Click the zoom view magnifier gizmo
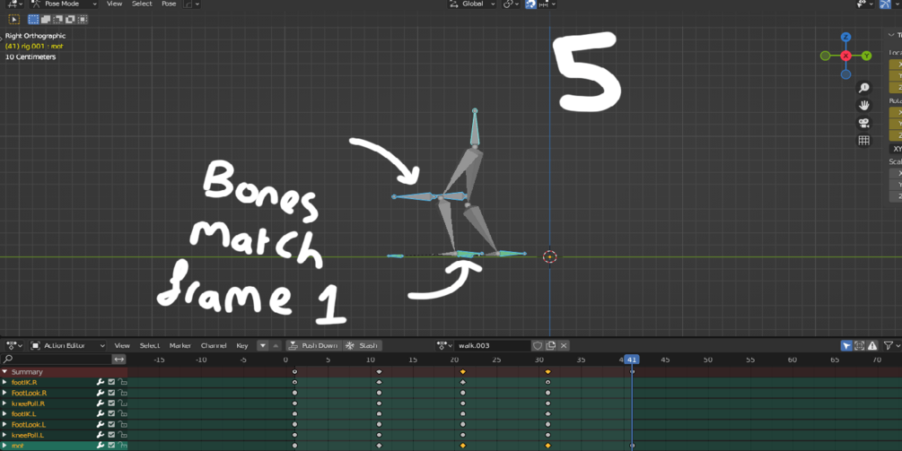This screenshot has height=451, width=902. click(863, 87)
